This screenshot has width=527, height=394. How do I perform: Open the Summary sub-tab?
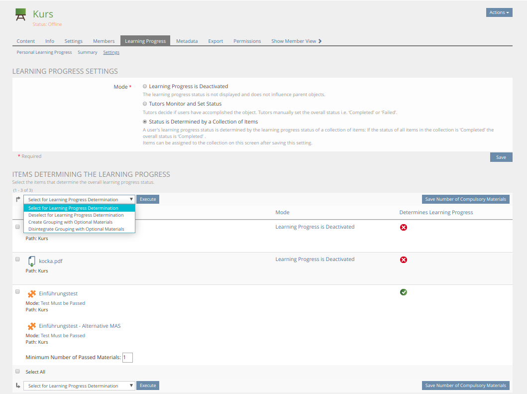[88, 52]
